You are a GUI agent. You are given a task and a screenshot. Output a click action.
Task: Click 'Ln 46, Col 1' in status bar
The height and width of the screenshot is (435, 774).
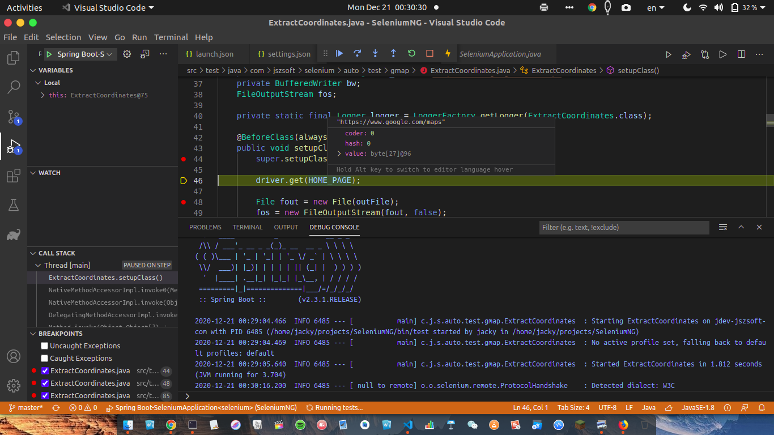pos(530,407)
